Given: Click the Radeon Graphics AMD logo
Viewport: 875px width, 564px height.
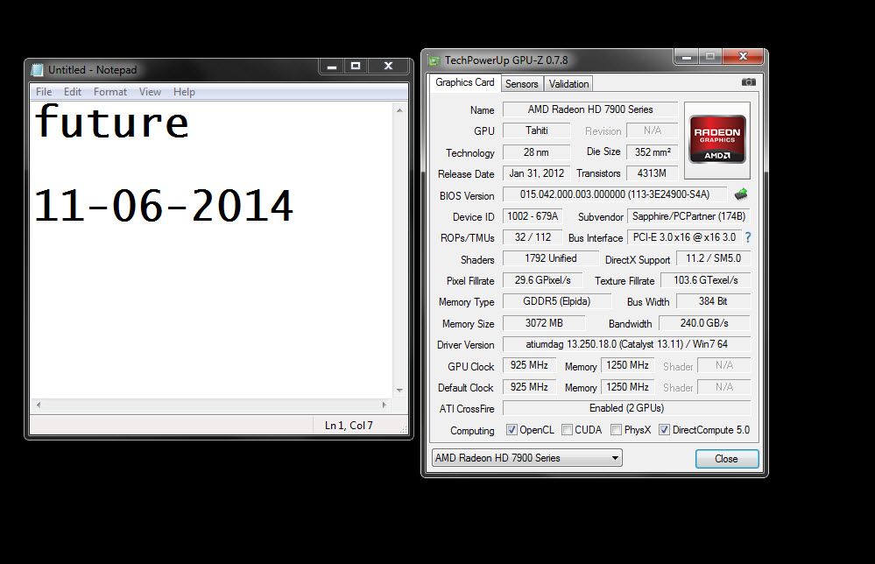Looking at the screenshot, I should [717, 139].
